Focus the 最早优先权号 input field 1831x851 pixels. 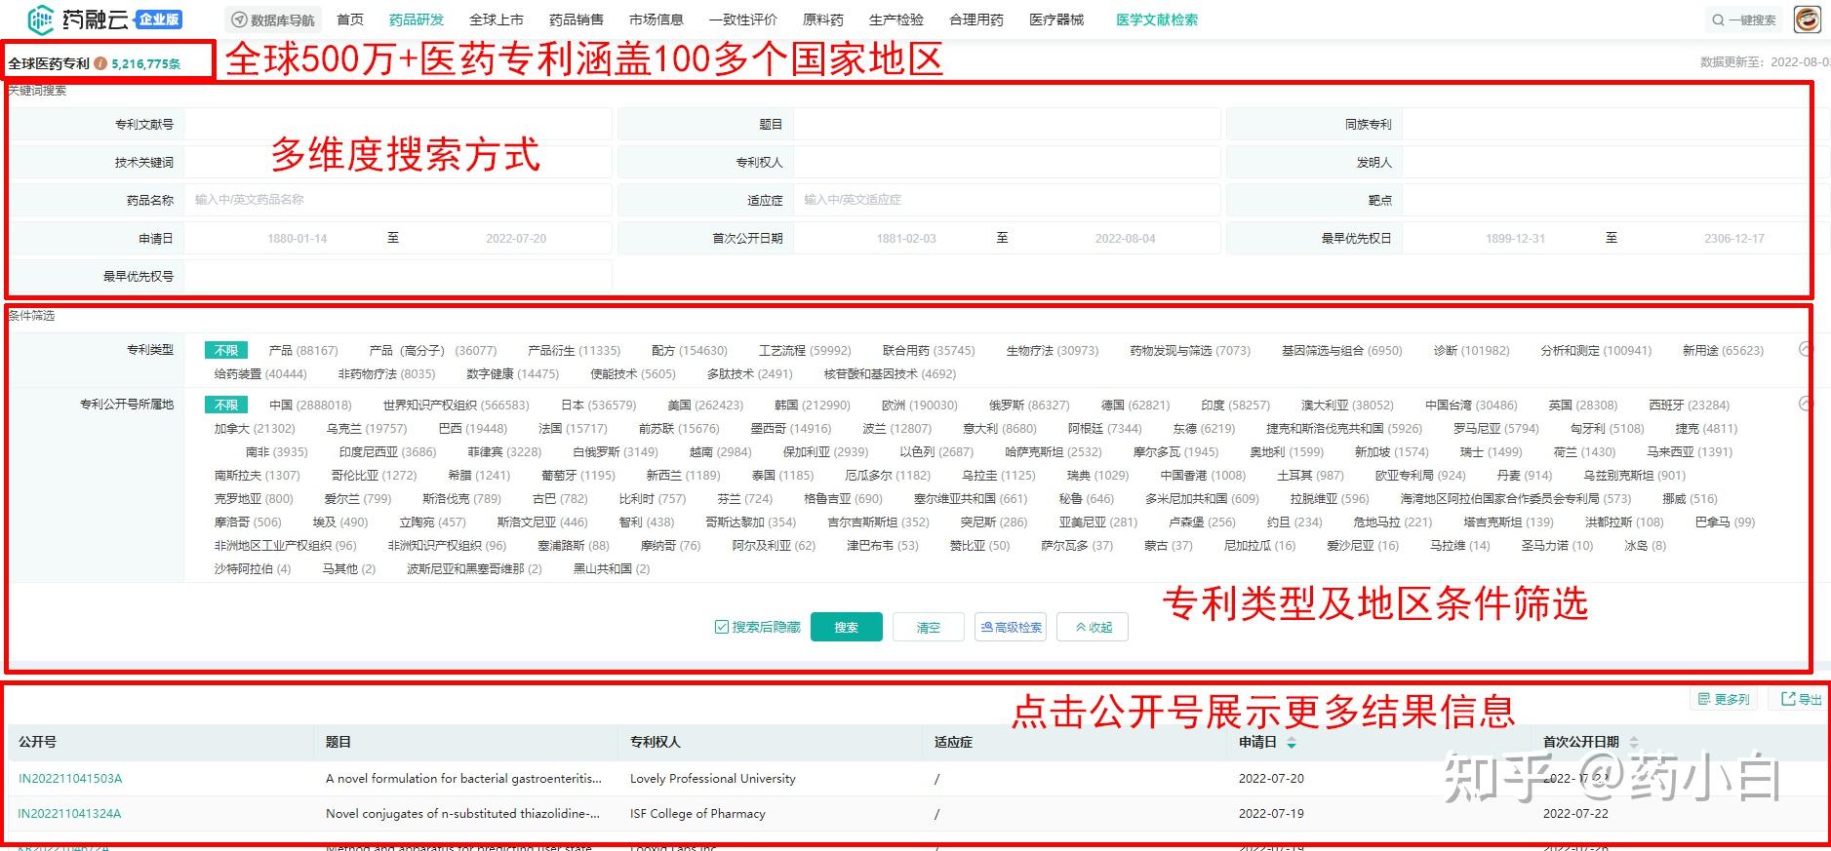(398, 276)
